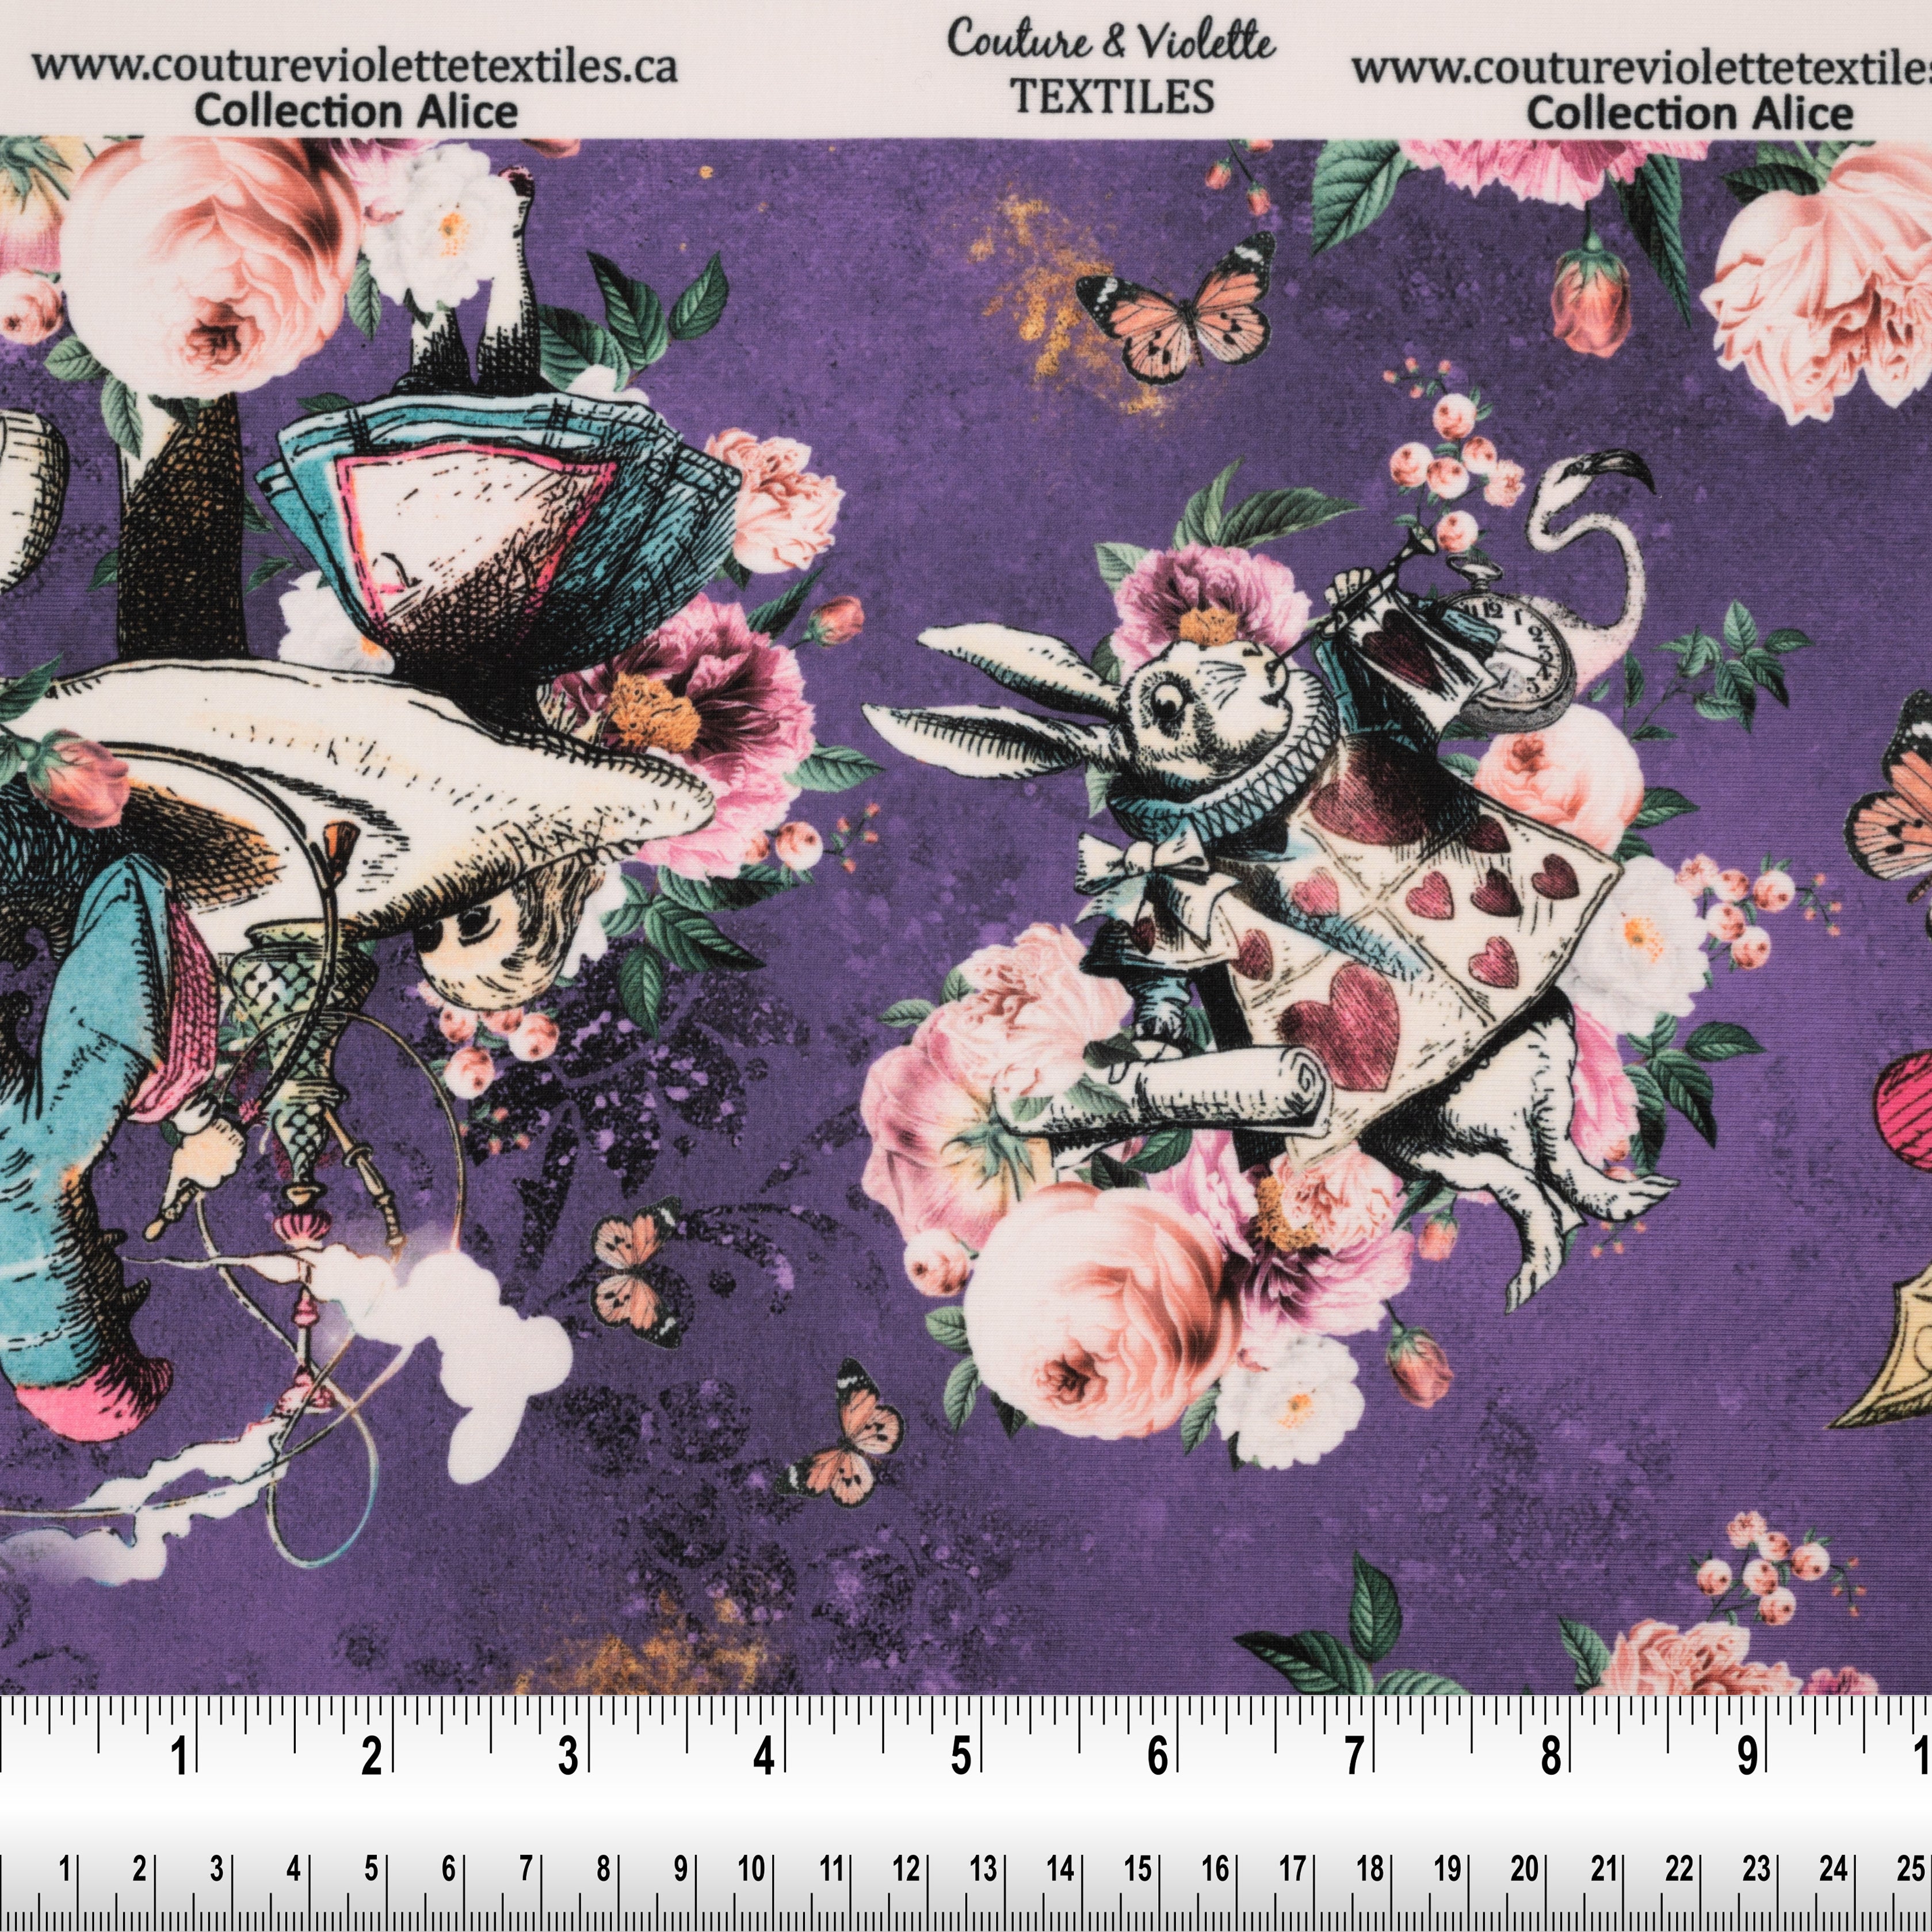Click the number 20 on centimeter ruler

pyautogui.click(x=1524, y=1868)
